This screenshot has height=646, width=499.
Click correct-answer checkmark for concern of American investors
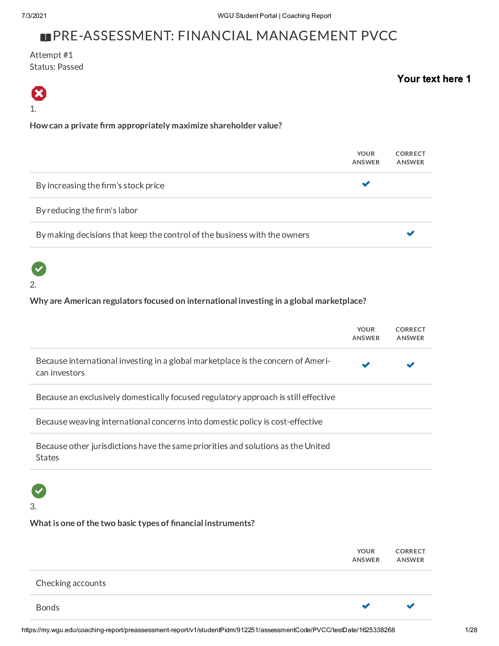point(411,365)
